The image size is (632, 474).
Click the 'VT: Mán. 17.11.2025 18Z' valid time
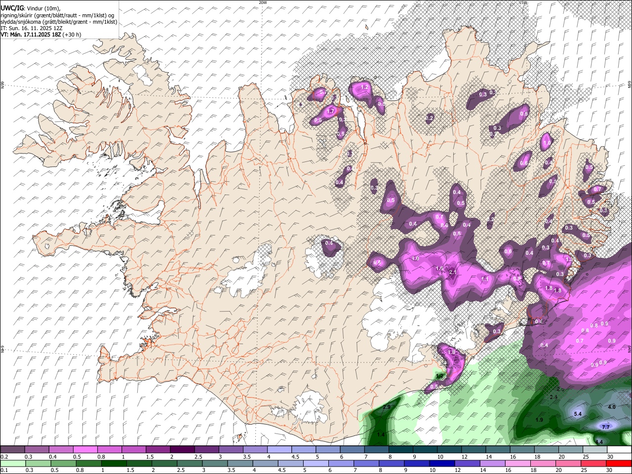click(x=31, y=35)
